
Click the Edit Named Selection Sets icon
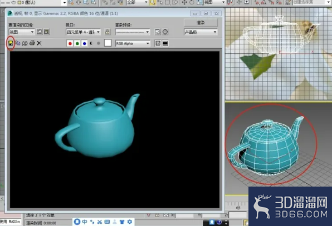[288, 3]
